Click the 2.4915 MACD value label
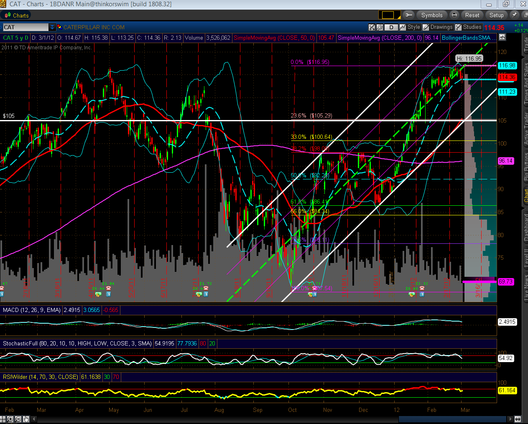The width and height of the screenshot is (528, 424). 507,322
